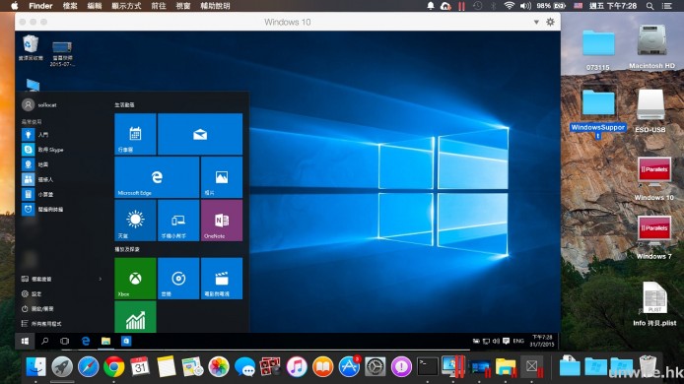Open the 輔助說明 menu
The image size is (684, 384).
[x=215, y=6]
